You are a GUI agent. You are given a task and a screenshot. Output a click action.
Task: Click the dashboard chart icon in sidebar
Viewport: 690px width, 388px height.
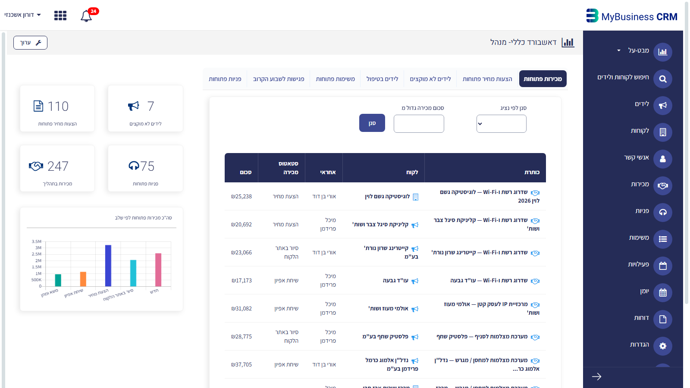point(663,52)
